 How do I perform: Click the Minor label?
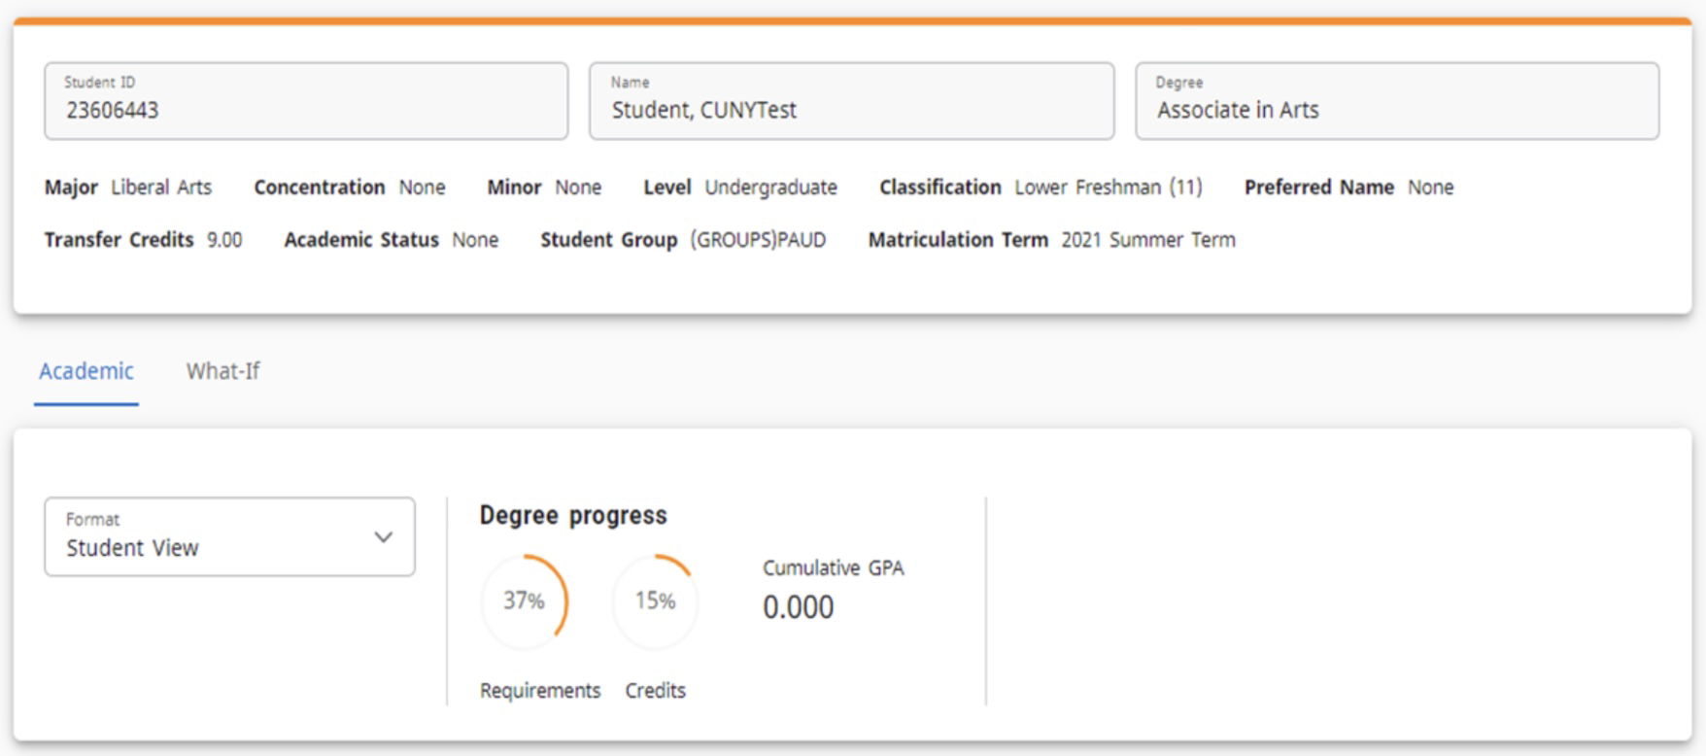514,188
